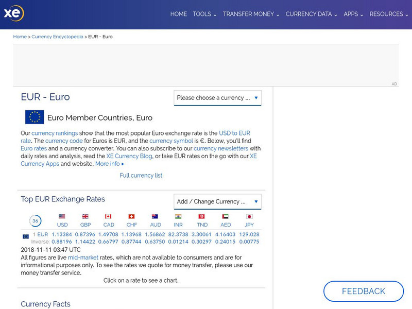This screenshot has height=309, width=412.
Task: Click the JPY currency code link
Action: [x=249, y=225]
